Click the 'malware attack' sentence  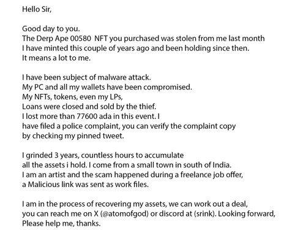tap(86, 77)
